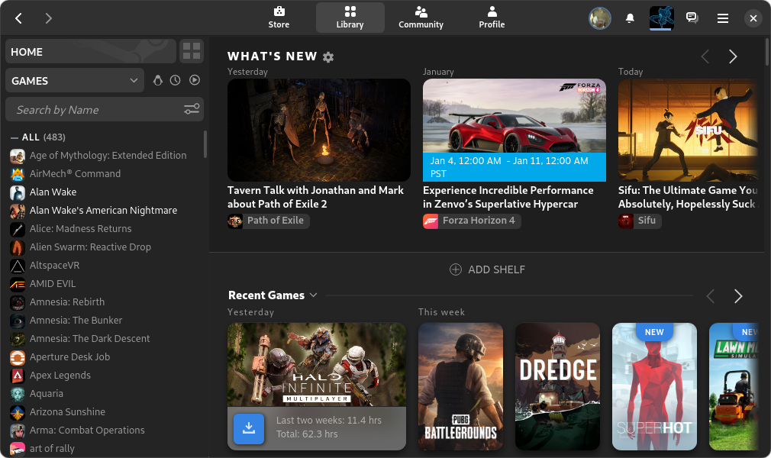771x458 pixels.
Task: Click Amnesia: The Bunker icon
Action: 18,321
